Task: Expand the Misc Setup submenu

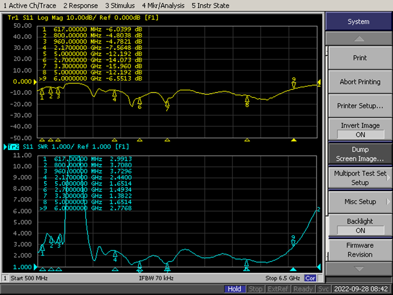Action: [x=360, y=202]
